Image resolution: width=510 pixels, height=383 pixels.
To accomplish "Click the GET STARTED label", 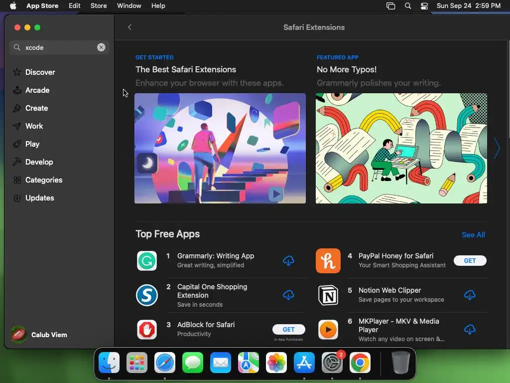I will (154, 57).
